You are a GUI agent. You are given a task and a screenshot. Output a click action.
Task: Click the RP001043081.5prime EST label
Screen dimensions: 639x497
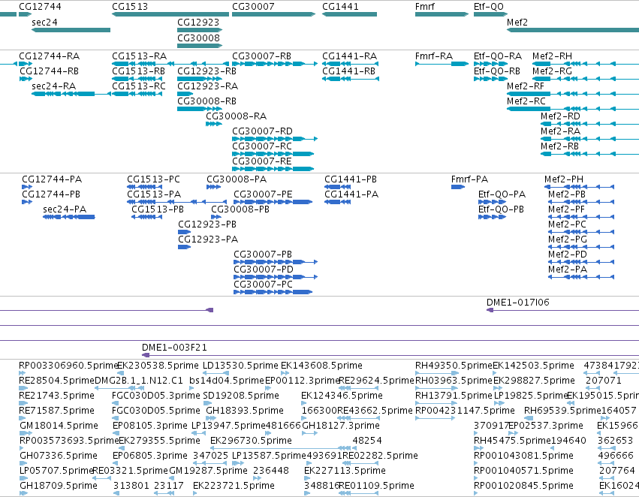[523, 456]
